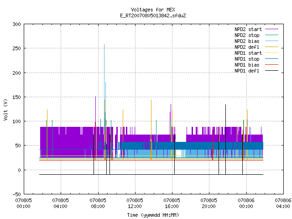Click the 100 y-axis tick label

tap(16, 121)
